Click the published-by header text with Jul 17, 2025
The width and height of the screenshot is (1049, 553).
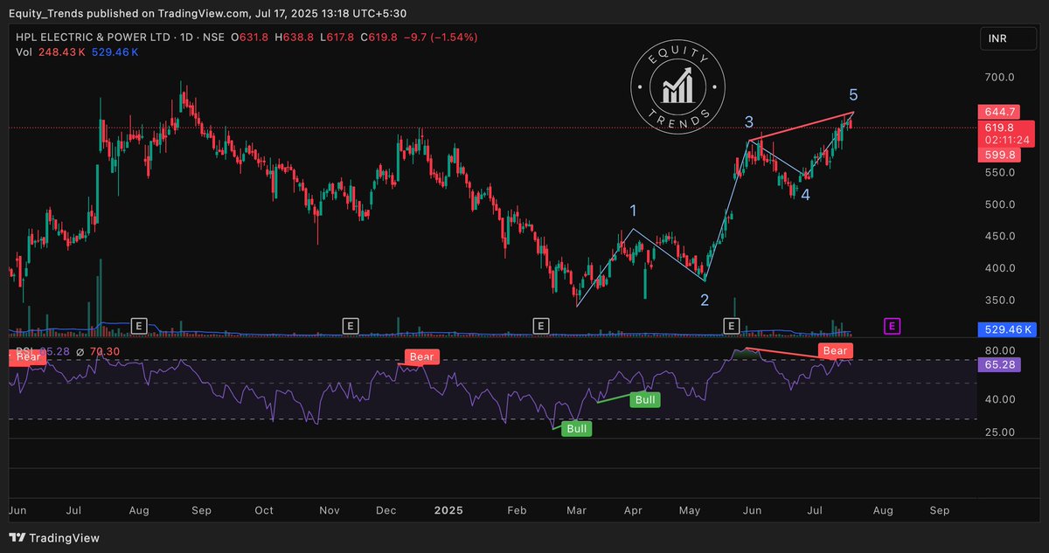click(207, 12)
